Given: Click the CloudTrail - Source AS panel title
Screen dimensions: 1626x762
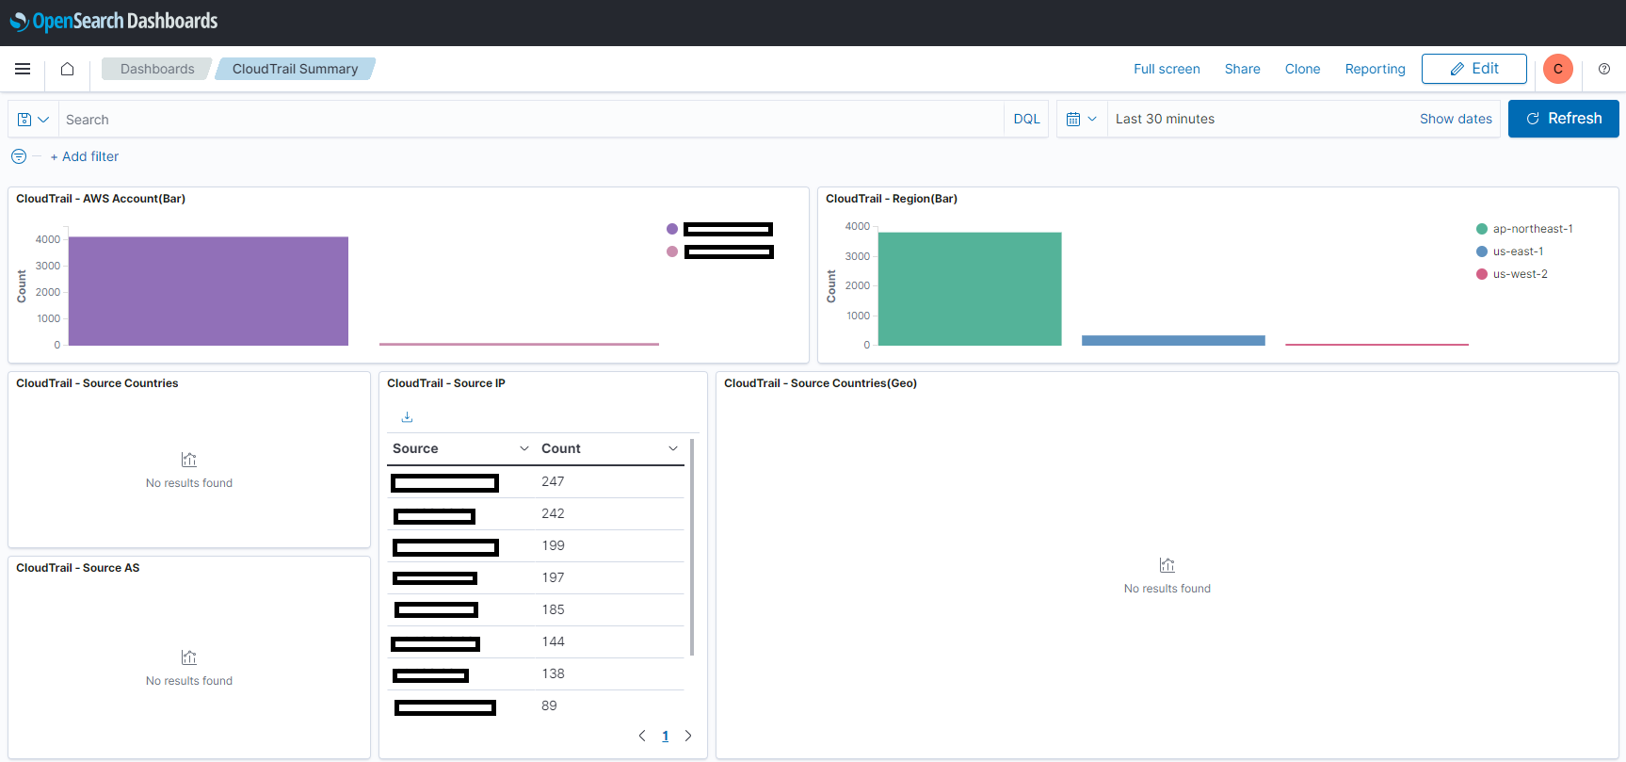Looking at the screenshot, I should [x=78, y=568].
